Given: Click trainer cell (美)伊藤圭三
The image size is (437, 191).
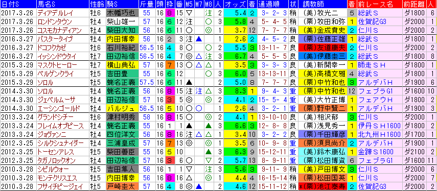Looking at the screenshot, I should tap(323, 56).
